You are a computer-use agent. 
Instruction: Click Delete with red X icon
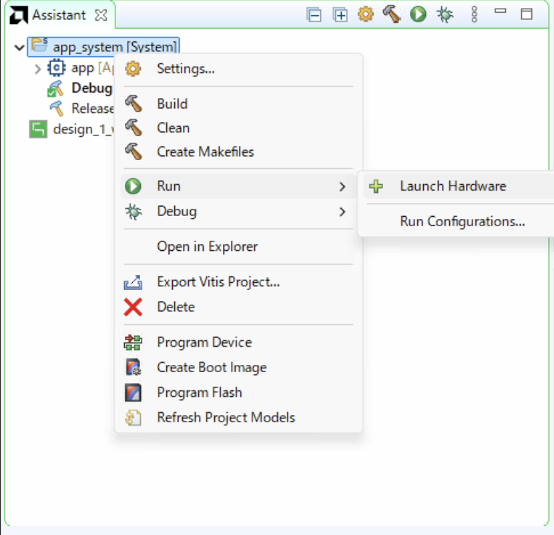pos(176,307)
